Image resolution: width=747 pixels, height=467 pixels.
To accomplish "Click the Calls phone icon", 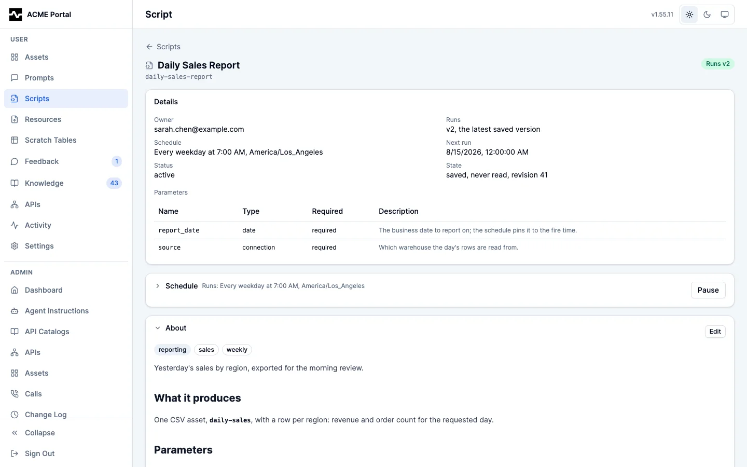I will click(x=15, y=394).
